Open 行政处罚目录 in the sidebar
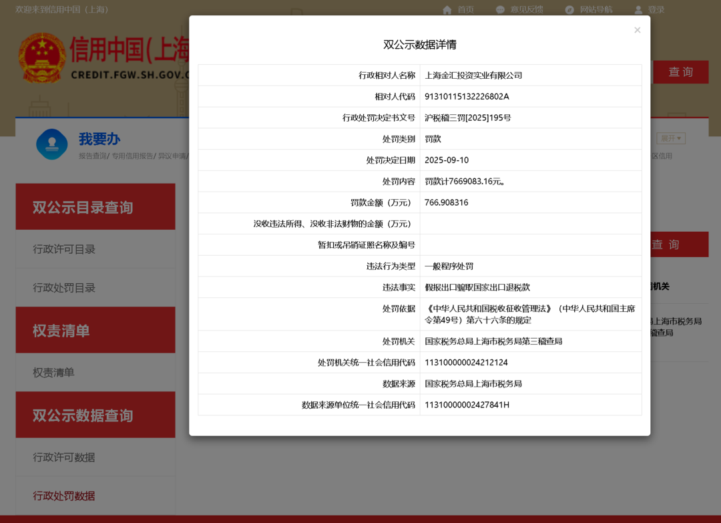The image size is (721, 523). pos(64,288)
